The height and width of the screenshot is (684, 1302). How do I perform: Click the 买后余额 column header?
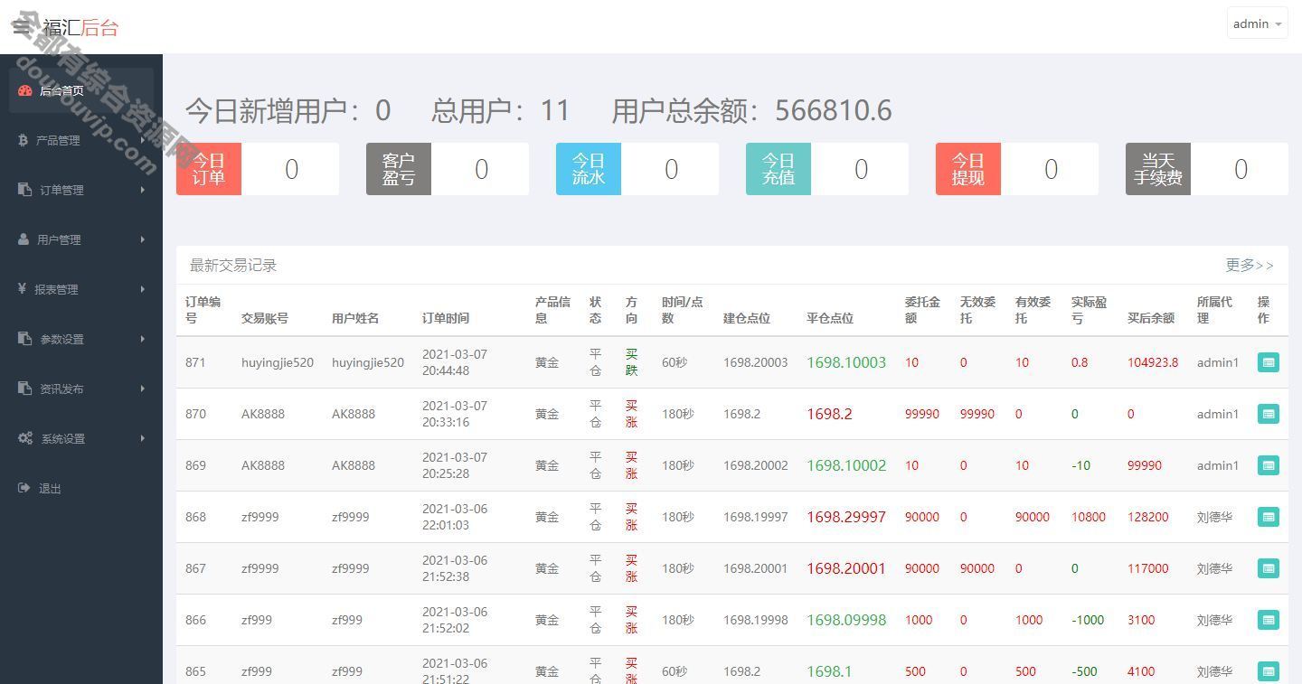click(1151, 318)
